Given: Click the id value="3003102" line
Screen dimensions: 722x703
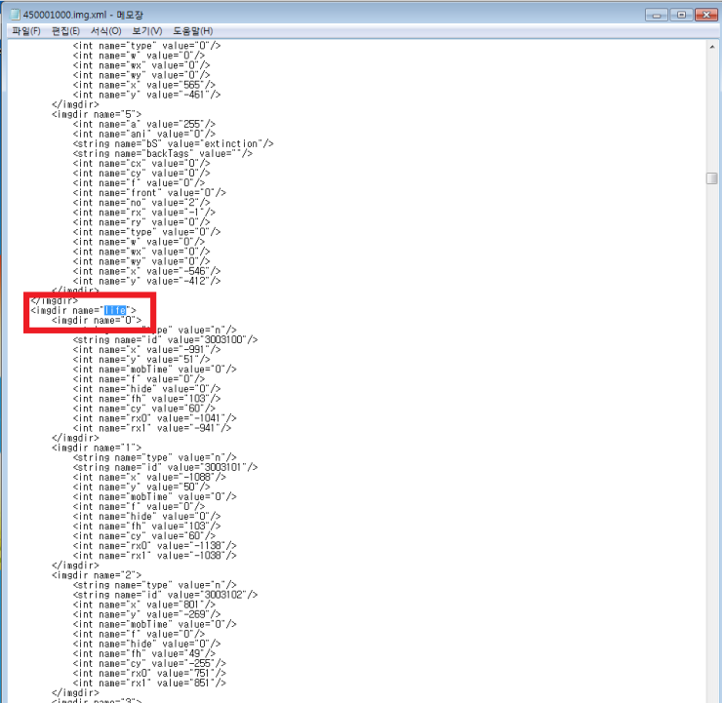Looking at the screenshot, I should tap(165, 595).
